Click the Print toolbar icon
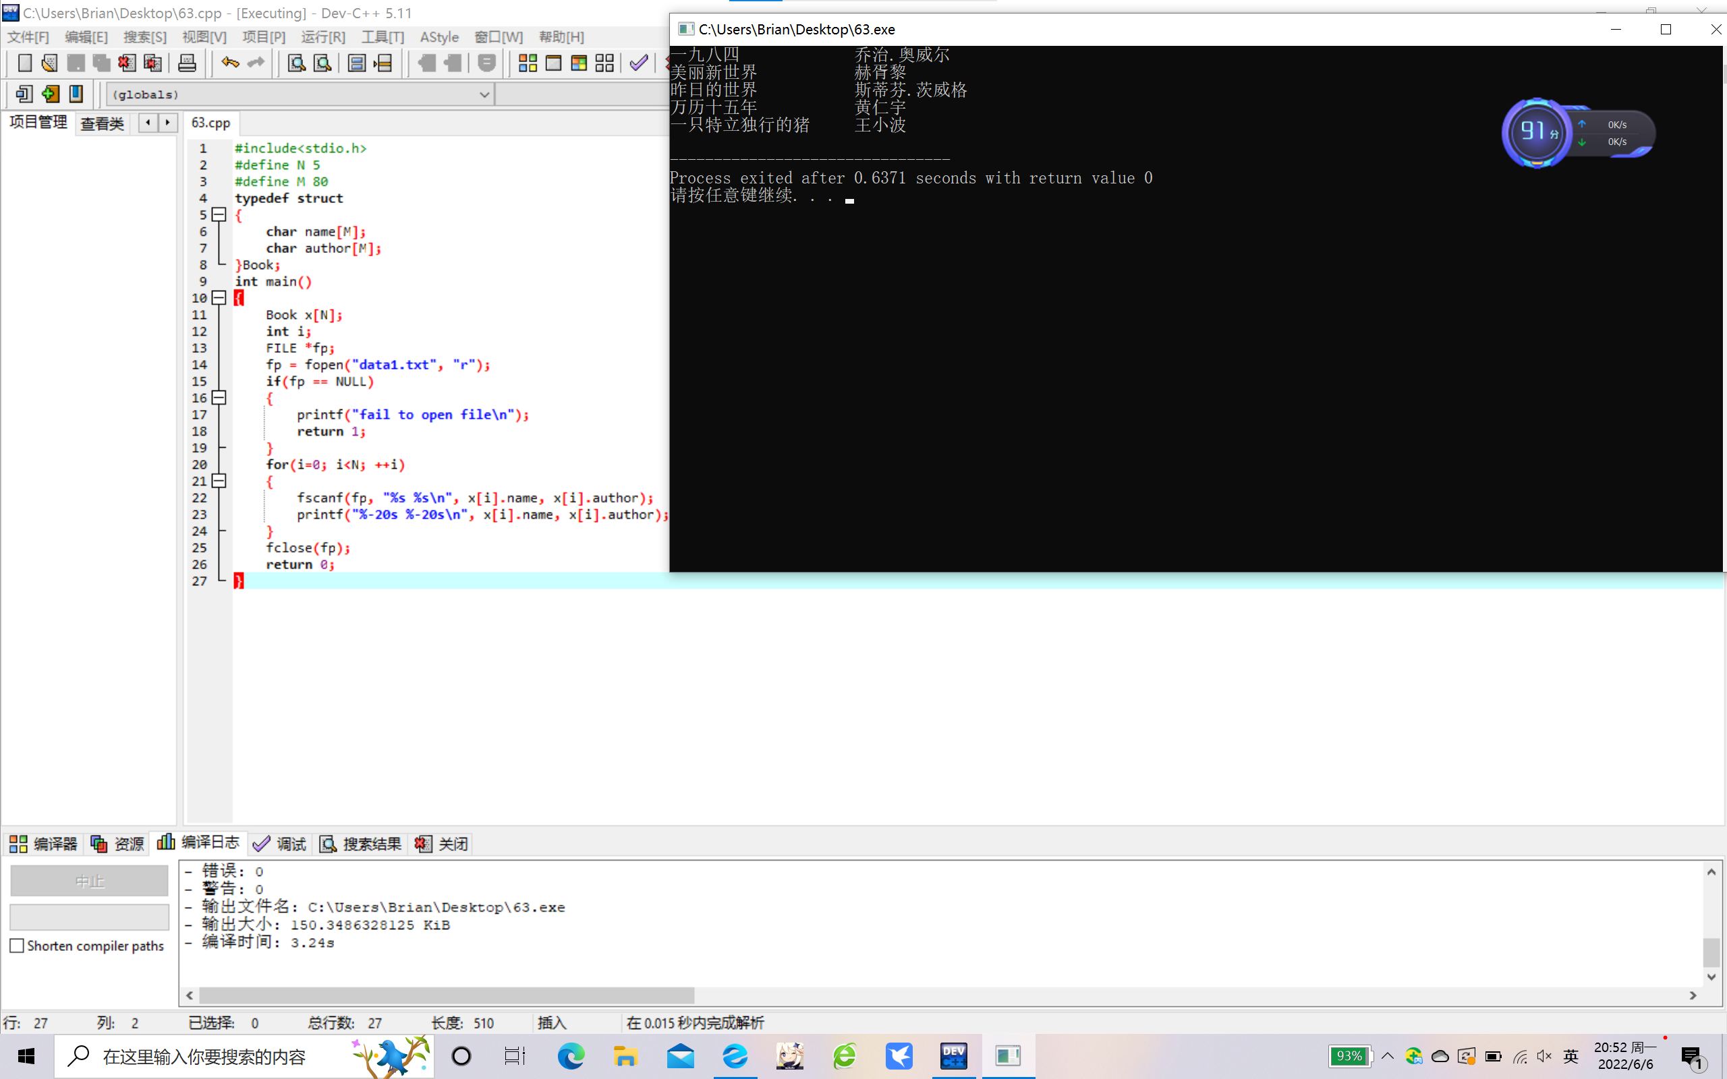Image resolution: width=1727 pixels, height=1079 pixels. (187, 63)
